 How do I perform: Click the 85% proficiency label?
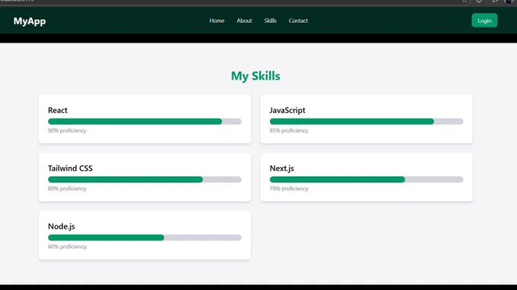tap(289, 131)
